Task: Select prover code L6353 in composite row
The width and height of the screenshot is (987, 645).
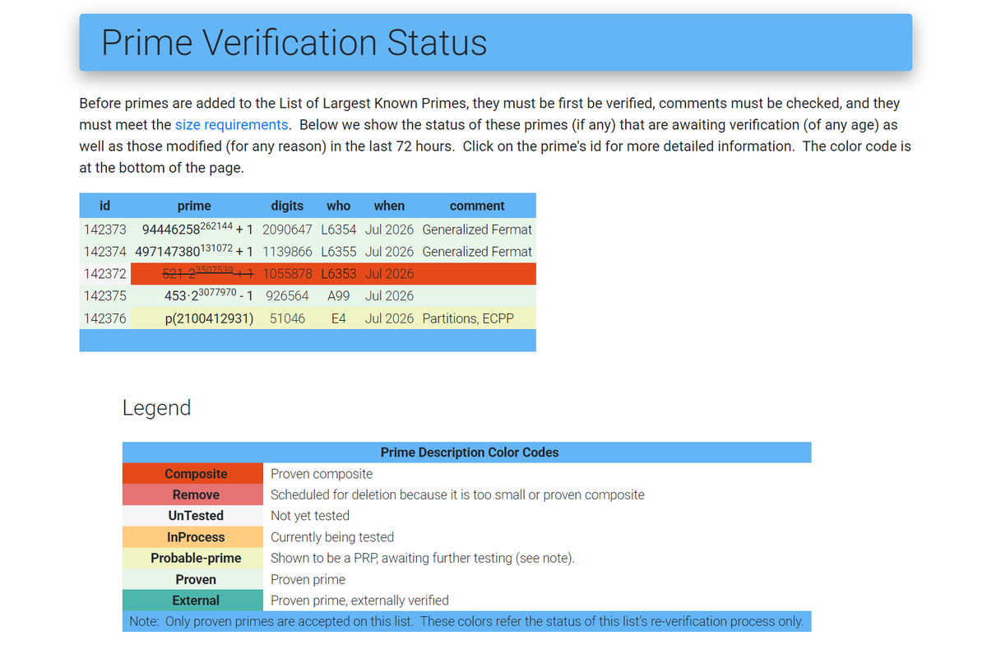Action: (x=338, y=274)
